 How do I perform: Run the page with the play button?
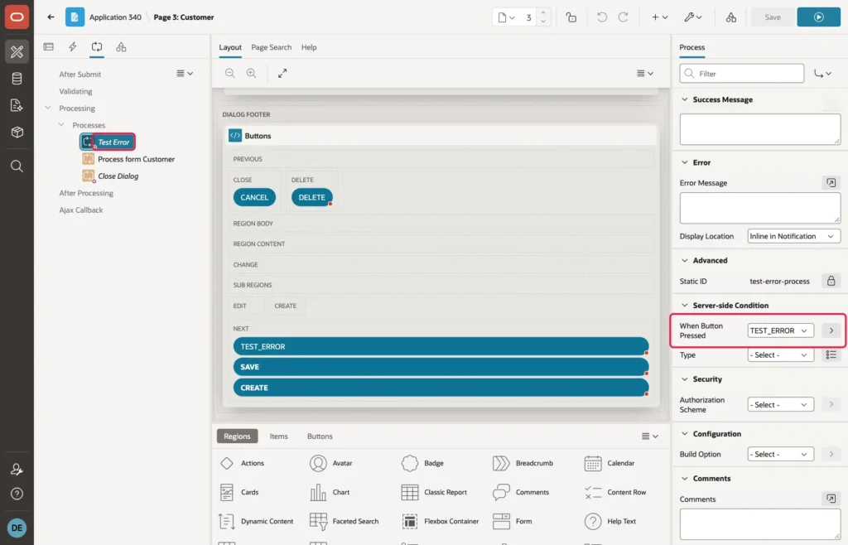click(818, 17)
